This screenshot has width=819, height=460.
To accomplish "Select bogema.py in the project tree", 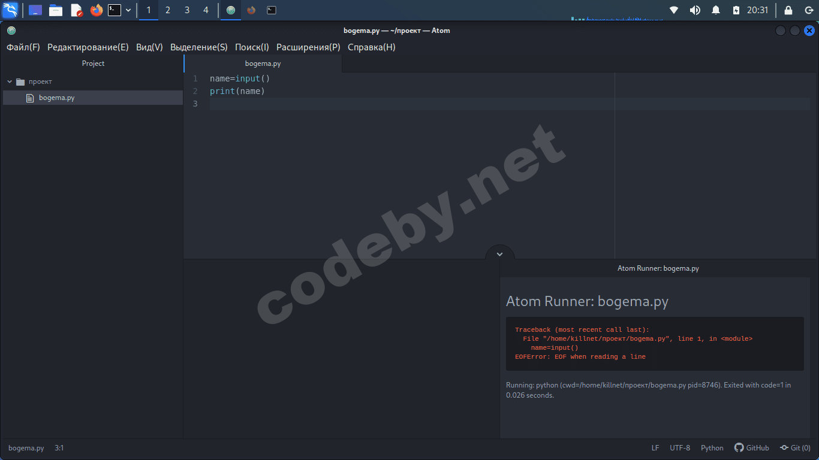I will coord(56,98).
